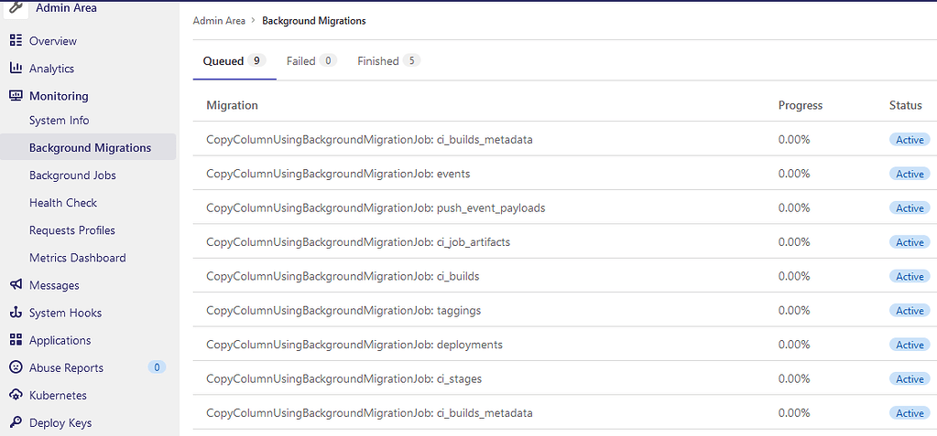Click Admin Area breadcrumb link
937x436 pixels.
click(x=219, y=21)
